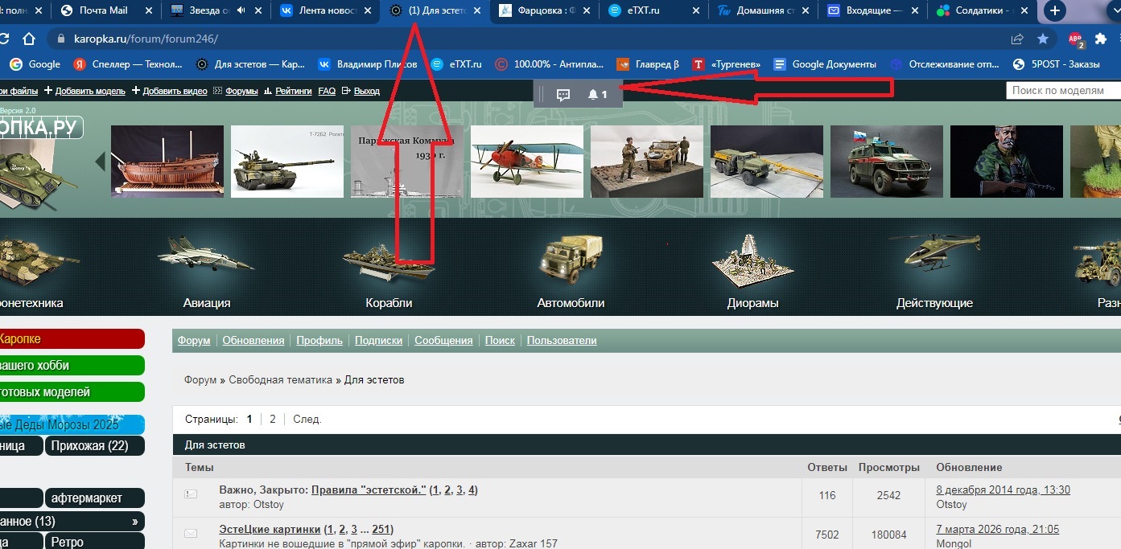Go to page 2 of the forum
Viewport: 1121px width, 549px height.
273,419
